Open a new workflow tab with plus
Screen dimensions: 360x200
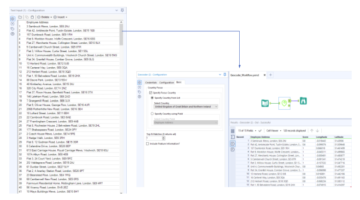[x=271, y=75]
